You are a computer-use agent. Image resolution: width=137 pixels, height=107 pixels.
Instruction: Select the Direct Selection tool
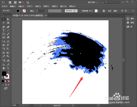[x=8, y=19]
